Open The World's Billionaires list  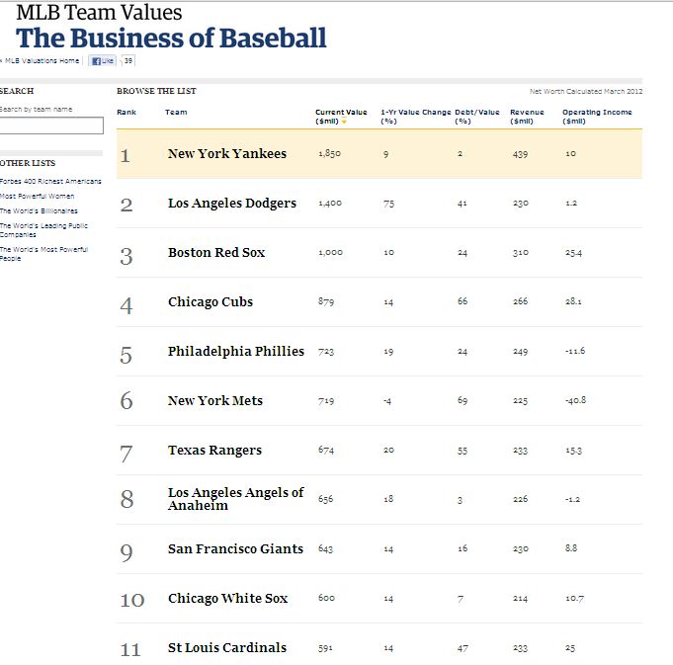[39, 211]
